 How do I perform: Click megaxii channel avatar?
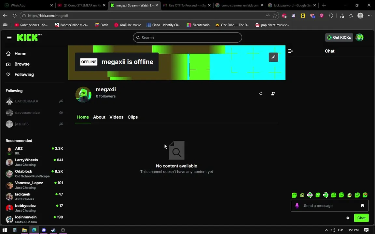coord(83,94)
